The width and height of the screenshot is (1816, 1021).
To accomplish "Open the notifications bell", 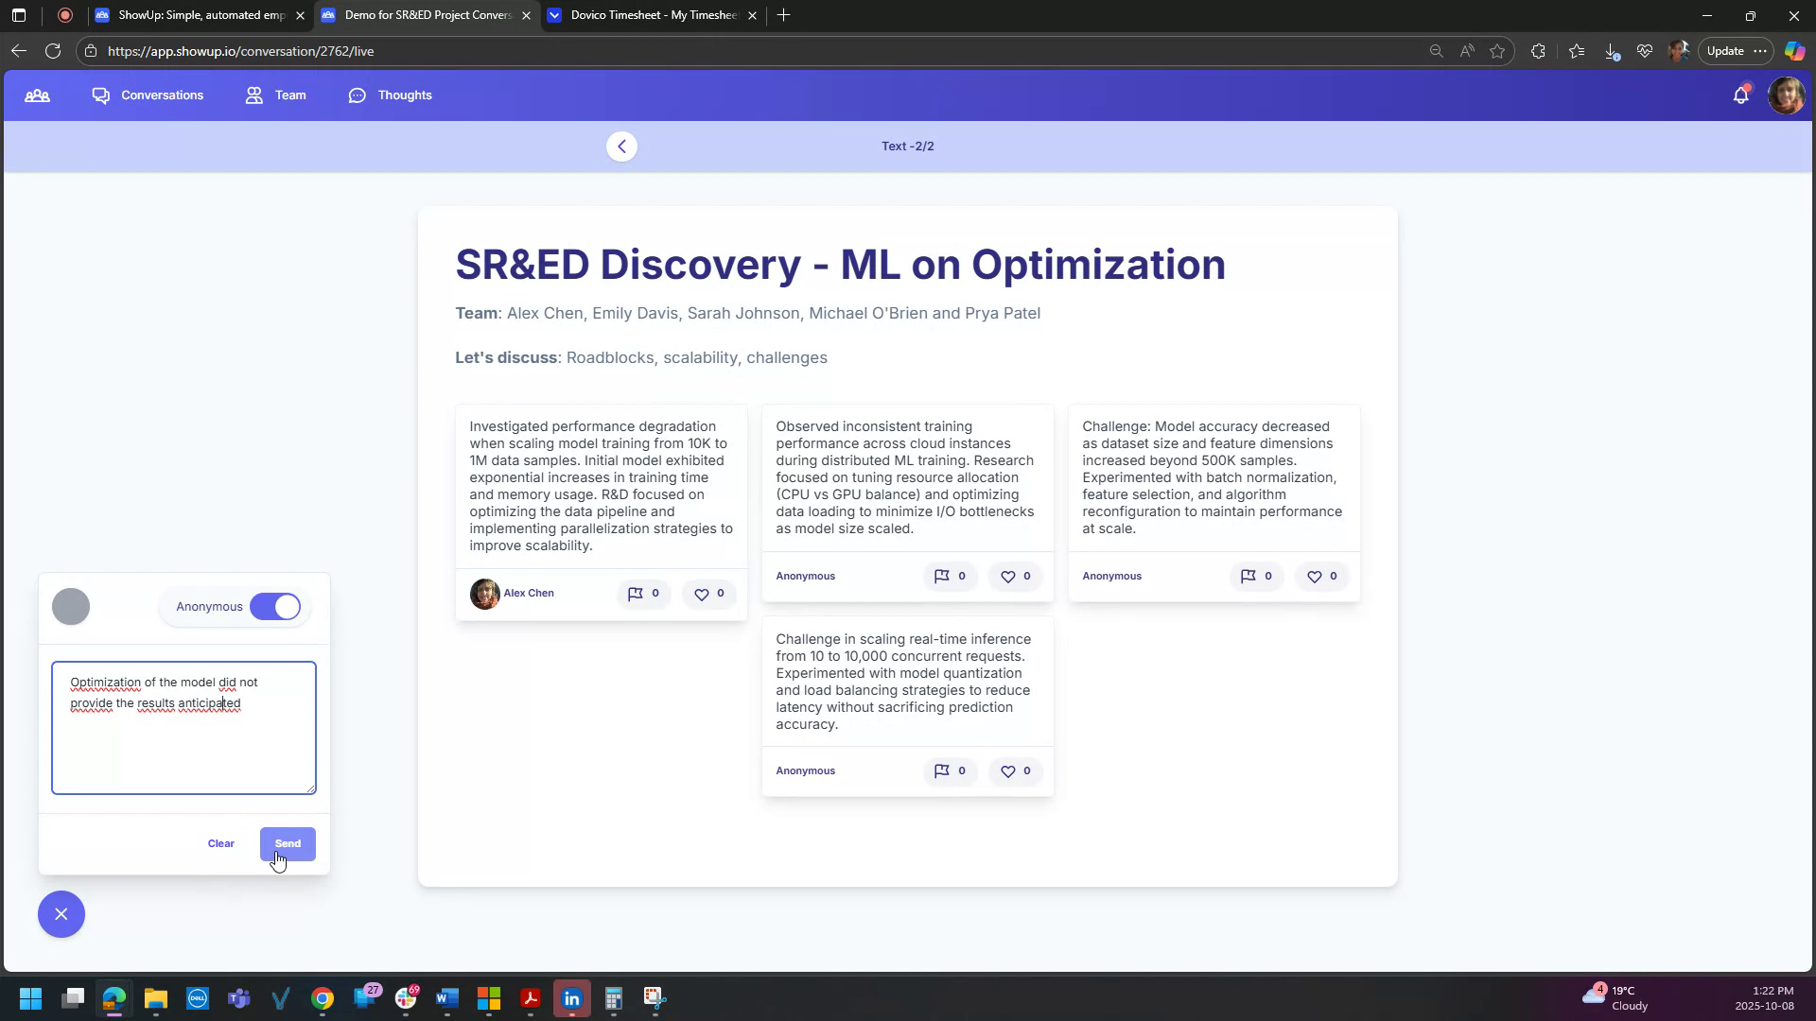I will pos(1742,95).
